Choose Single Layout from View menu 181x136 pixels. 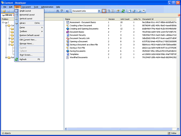point(29,11)
